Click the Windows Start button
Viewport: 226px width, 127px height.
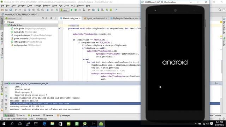point(4,124)
